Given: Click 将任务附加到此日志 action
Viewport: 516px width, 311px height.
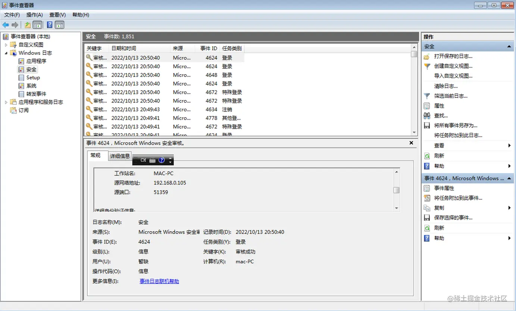Looking at the screenshot, I should pyautogui.click(x=458, y=135).
